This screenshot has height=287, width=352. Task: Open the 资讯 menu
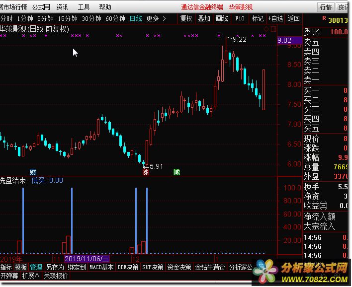62,7
